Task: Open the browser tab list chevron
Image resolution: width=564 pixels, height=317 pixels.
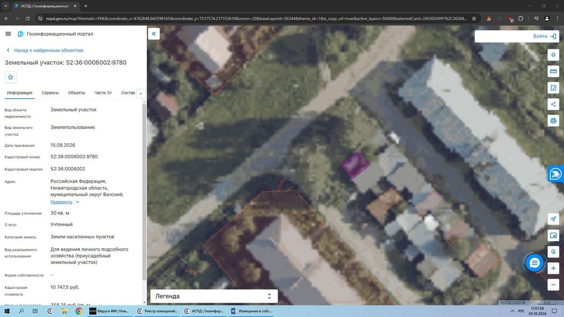Action: tap(5, 6)
